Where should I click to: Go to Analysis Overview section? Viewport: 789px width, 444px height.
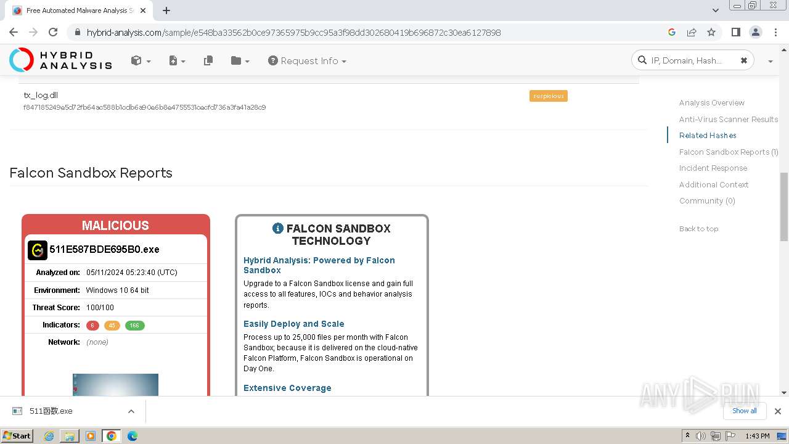(711, 103)
